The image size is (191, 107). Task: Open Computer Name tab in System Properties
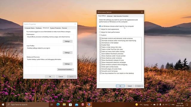tap(30, 28)
